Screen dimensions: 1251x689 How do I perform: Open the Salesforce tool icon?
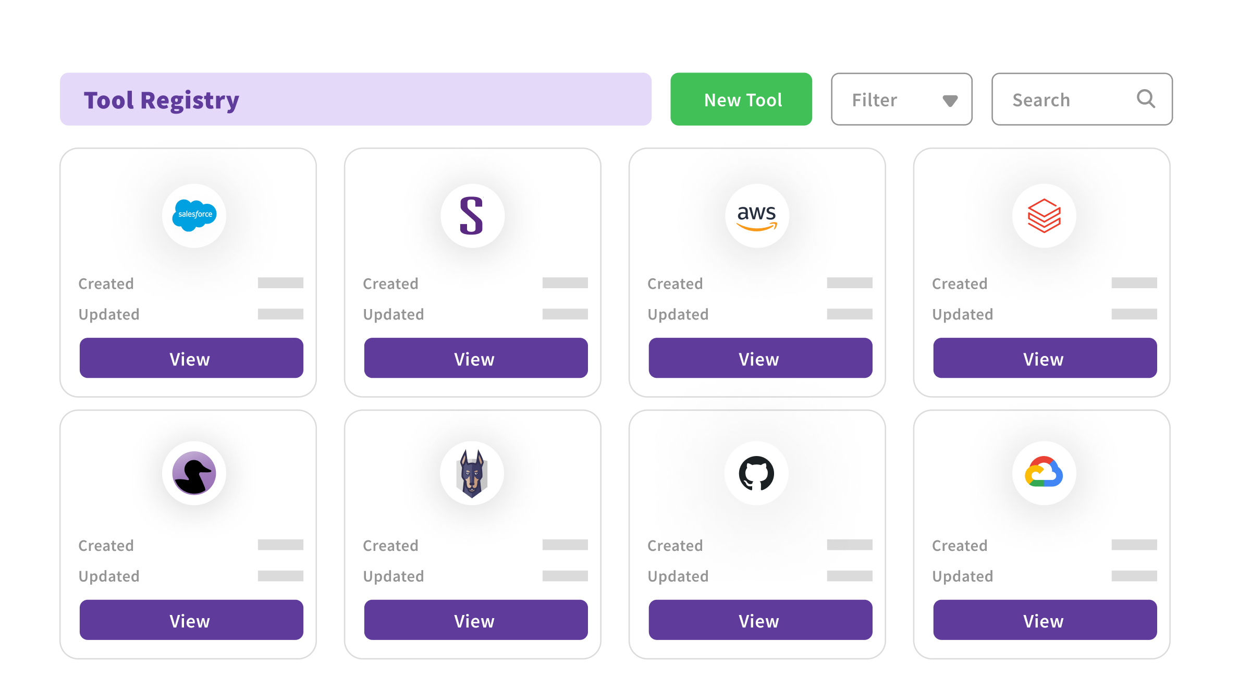point(193,216)
